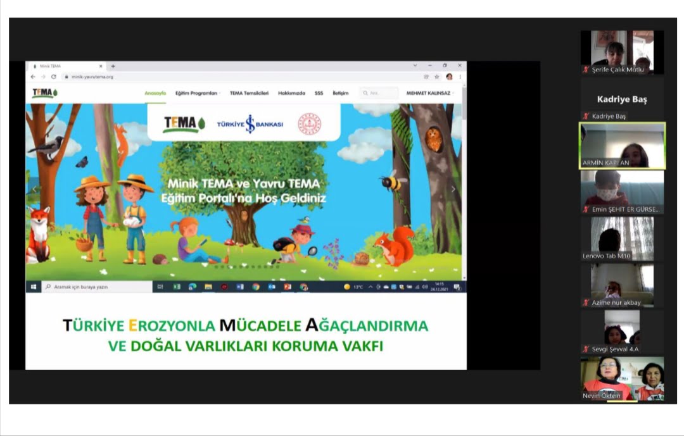Select Nevin Öktem's video thumbnail

coord(622,378)
